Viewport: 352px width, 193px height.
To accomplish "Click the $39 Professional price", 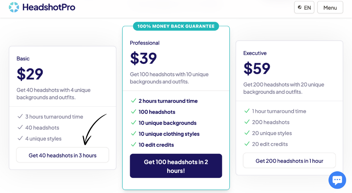I will pyautogui.click(x=144, y=58).
